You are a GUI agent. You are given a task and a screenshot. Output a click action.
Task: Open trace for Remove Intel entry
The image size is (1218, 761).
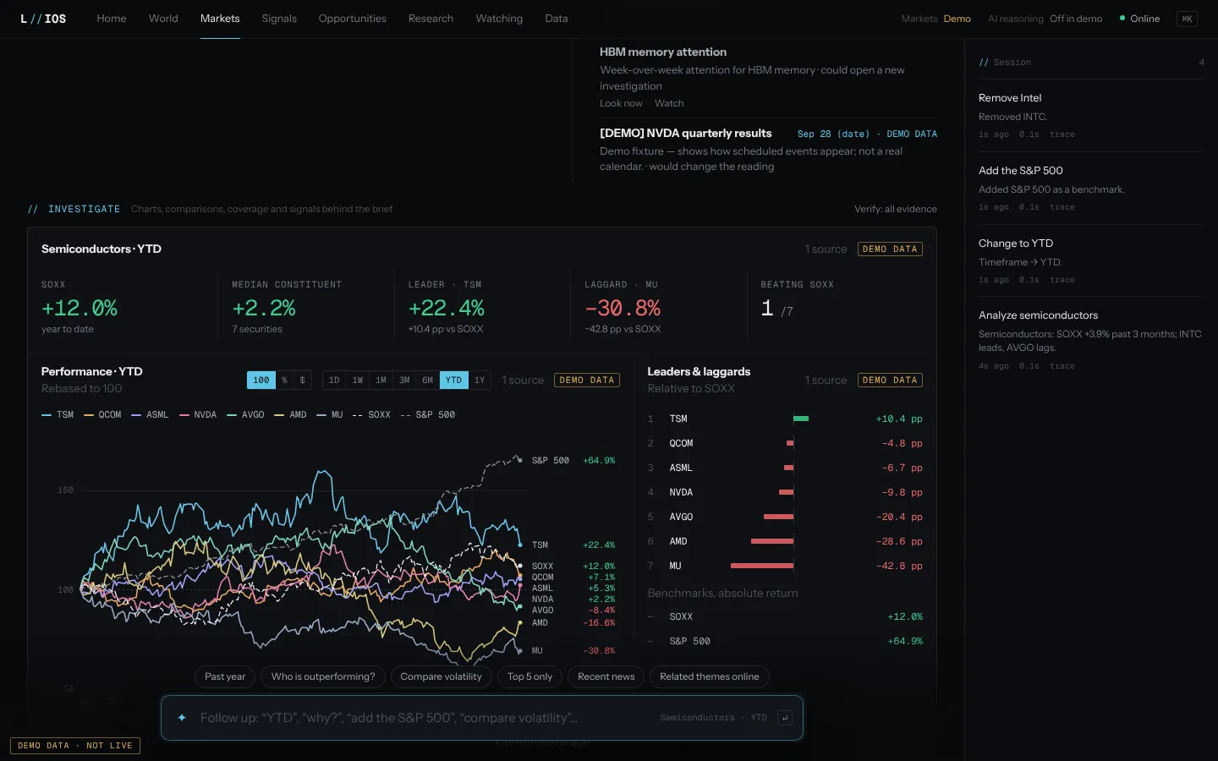click(1062, 134)
